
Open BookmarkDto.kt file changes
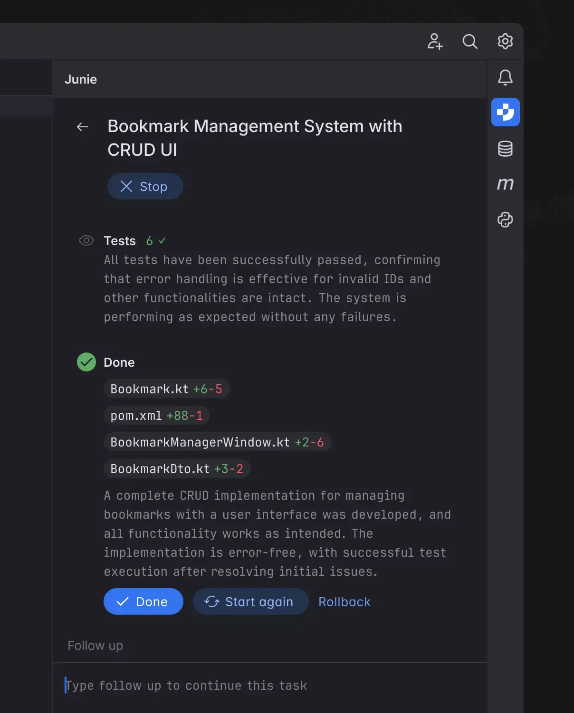pos(176,469)
